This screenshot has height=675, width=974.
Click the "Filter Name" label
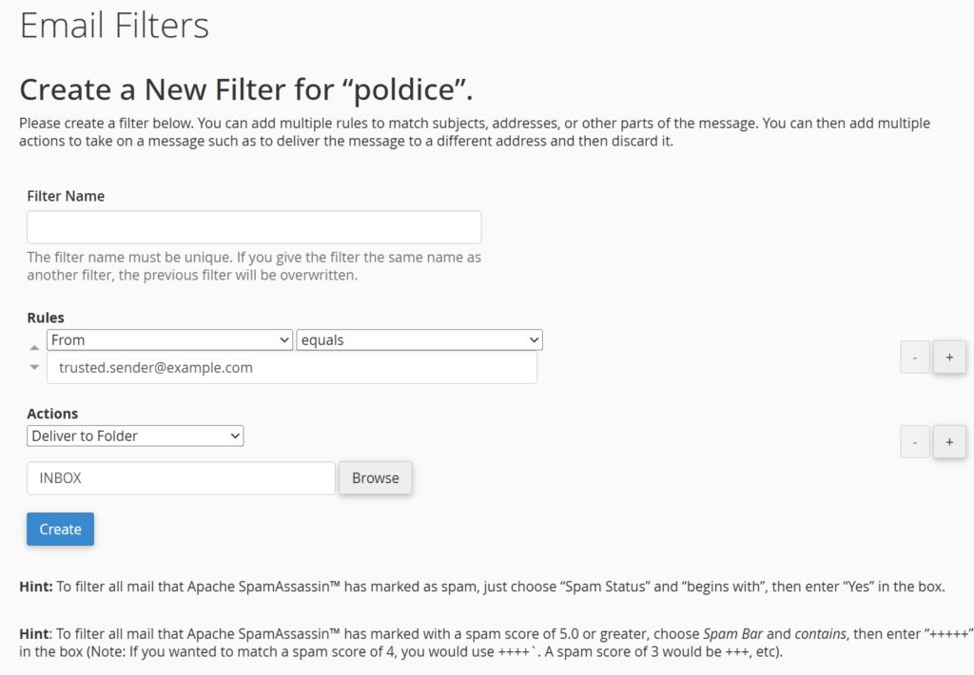66,196
